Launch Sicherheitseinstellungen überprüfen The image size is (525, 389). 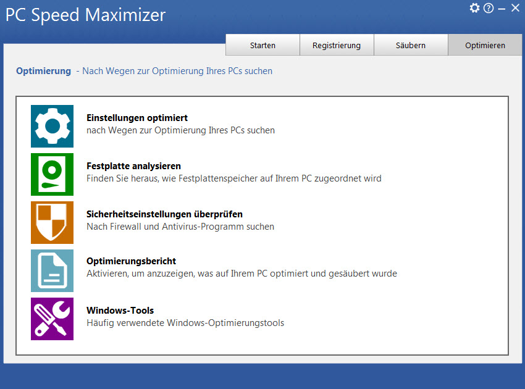(164, 214)
